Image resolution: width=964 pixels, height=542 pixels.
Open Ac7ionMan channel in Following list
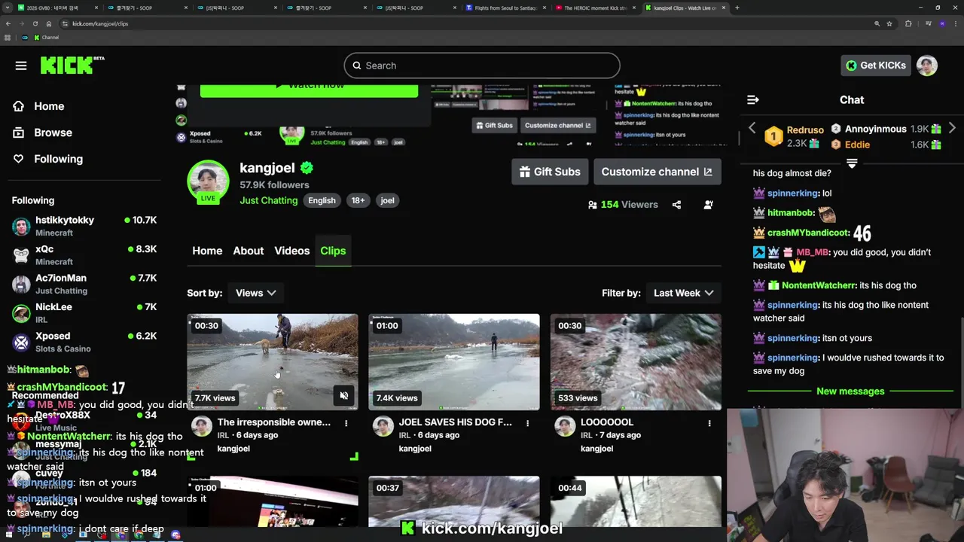[84, 284]
